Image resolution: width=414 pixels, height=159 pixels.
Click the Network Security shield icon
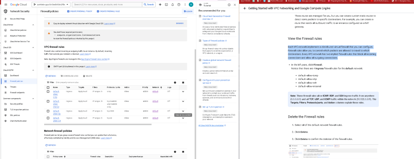6,11
